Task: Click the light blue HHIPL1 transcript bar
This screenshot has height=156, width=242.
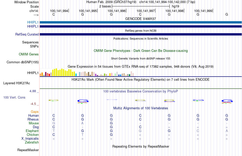Action: pyautogui.click(x=141, y=22)
